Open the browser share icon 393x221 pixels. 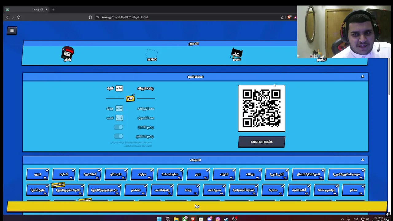tap(282, 17)
